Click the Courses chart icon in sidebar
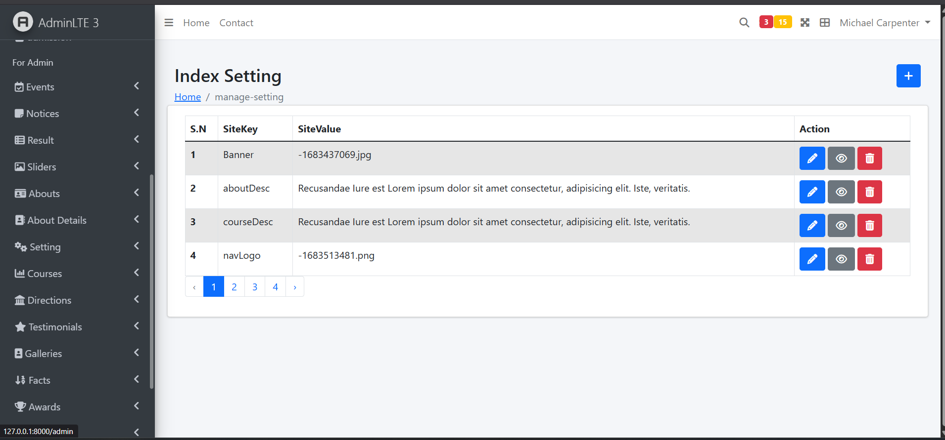 tap(20, 273)
